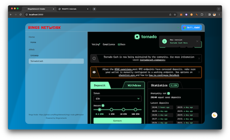Toggle the browser side panel
Screen dimensions: 230x140
tap(210, 15)
